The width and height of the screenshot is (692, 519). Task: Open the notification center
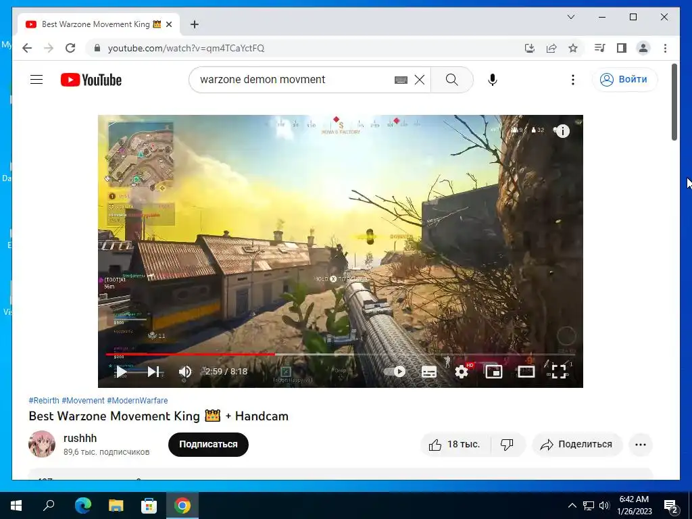671,505
